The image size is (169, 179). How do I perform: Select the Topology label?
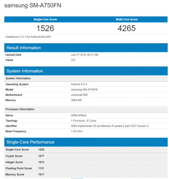tap(11, 121)
